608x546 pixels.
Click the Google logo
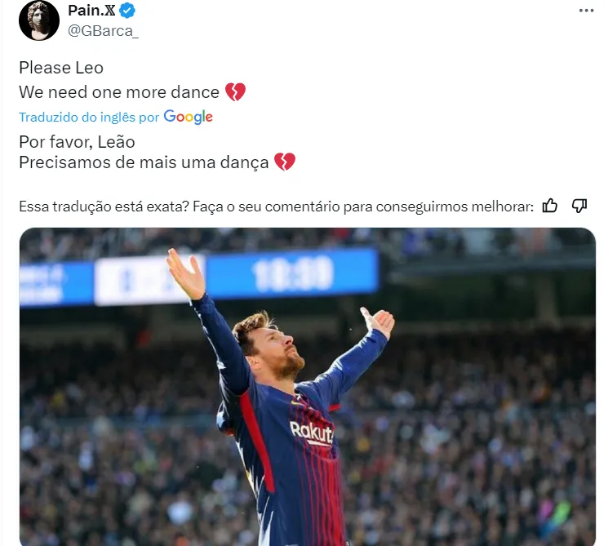click(189, 117)
